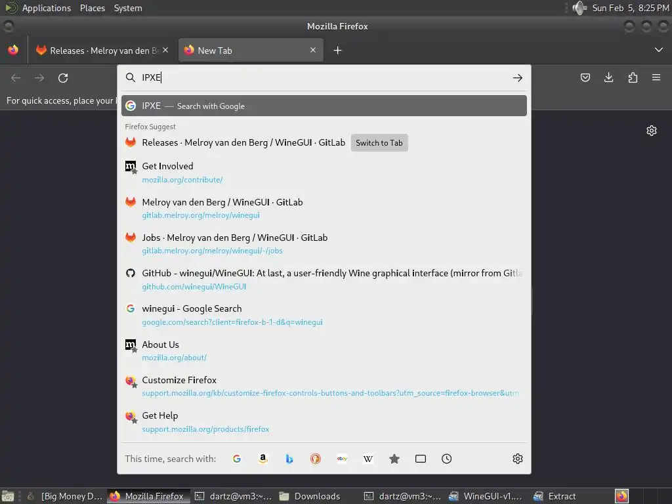The image size is (672, 504).
Task: Go back one page
Action: [16, 77]
